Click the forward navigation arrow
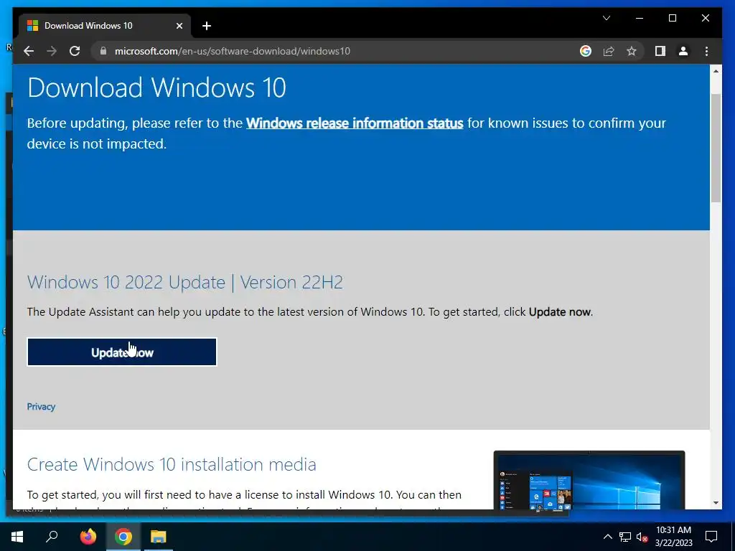This screenshot has height=551, width=735. pos(52,51)
